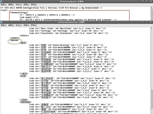Open 說明(H) menu in HTCHeroItemData.xml window
This screenshot has height=114, width=153.
[34, 25]
